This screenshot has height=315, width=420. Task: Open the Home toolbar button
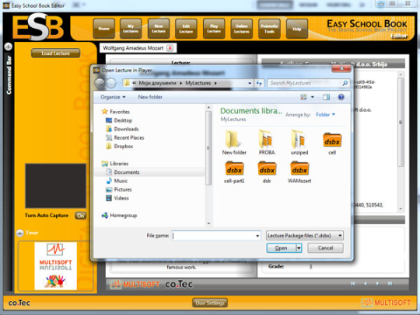pos(104,29)
